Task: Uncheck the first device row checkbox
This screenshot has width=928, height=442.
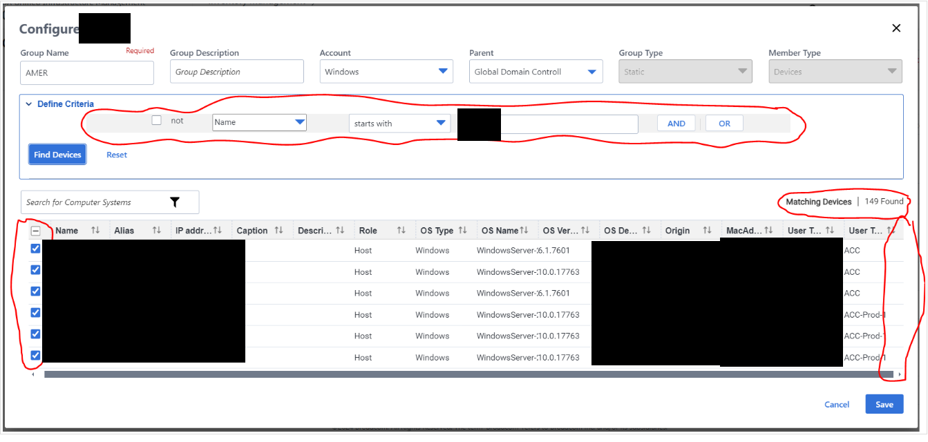Action: click(x=36, y=249)
